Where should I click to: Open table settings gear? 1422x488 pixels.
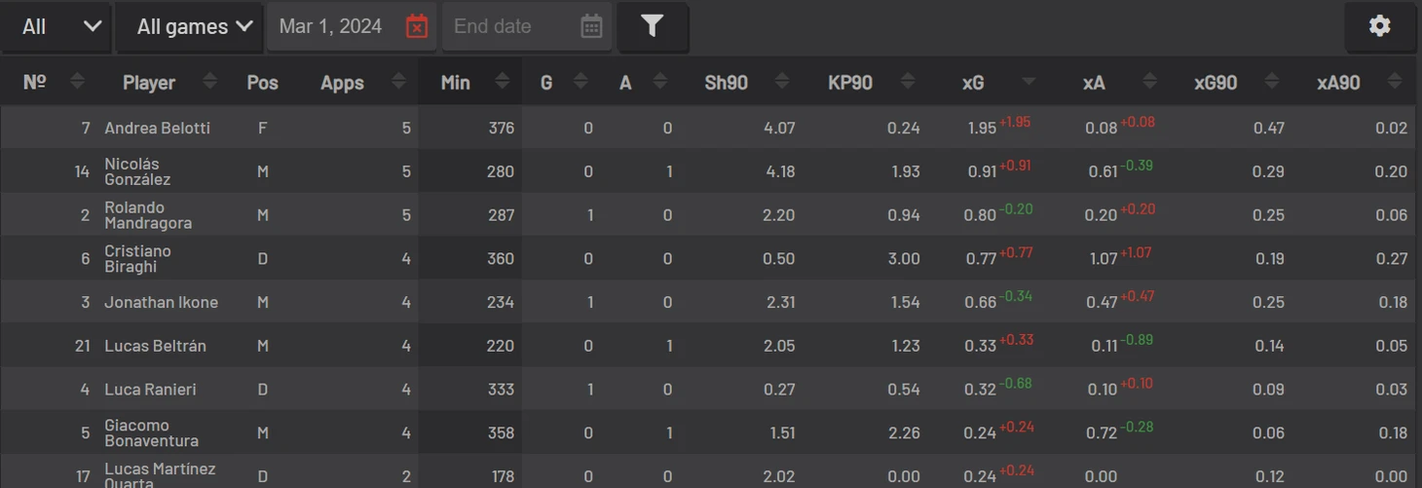pos(1380,26)
